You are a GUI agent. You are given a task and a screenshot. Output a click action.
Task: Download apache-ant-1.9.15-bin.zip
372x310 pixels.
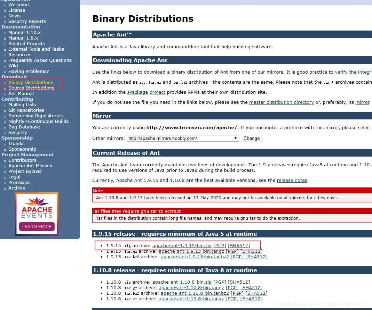pos(182,246)
